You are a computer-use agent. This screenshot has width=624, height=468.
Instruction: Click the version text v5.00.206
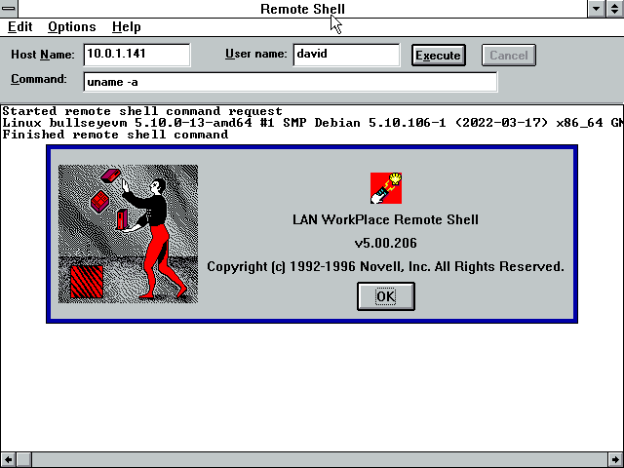pyautogui.click(x=386, y=243)
